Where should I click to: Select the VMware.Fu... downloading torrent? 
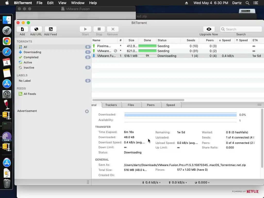[x=178, y=56]
